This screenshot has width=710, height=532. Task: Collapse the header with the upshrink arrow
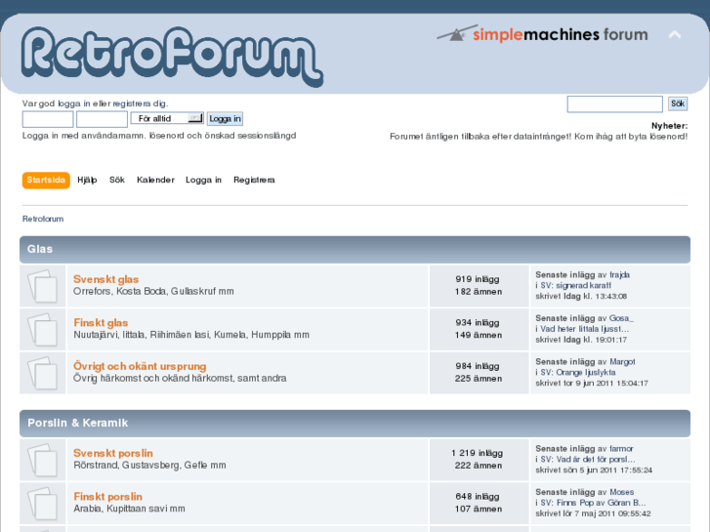point(675,35)
